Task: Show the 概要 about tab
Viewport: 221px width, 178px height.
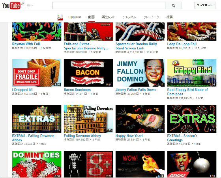Action: (169, 17)
